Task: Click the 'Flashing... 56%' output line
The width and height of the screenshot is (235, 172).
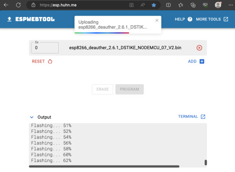Action: tap(51, 143)
